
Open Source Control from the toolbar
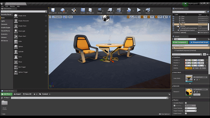(62, 11)
